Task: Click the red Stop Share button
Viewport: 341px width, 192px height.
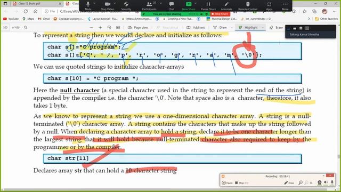Action: 220,14
